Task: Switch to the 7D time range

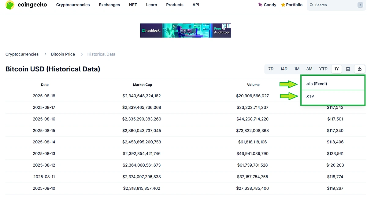Action: point(271,69)
